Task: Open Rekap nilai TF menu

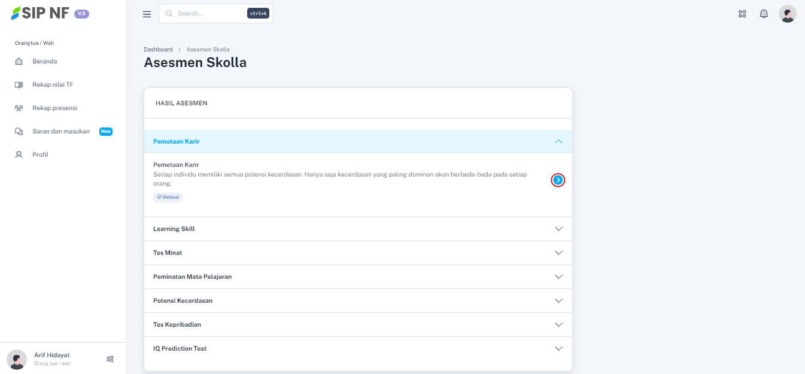Action: (53, 85)
